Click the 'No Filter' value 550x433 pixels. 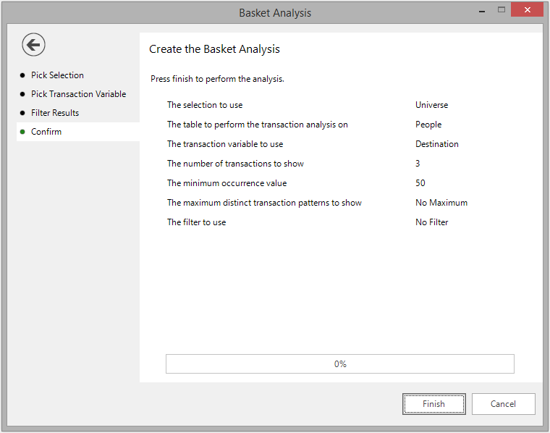[x=432, y=222]
